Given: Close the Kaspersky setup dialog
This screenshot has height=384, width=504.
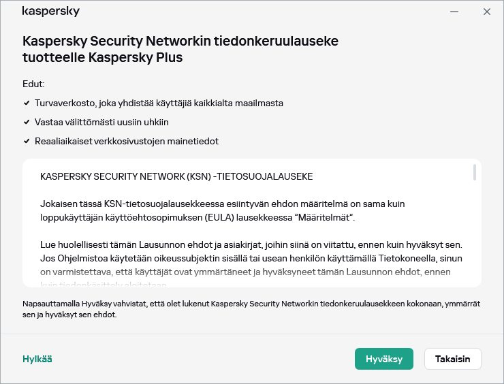Looking at the screenshot, I should coord(487,12).
